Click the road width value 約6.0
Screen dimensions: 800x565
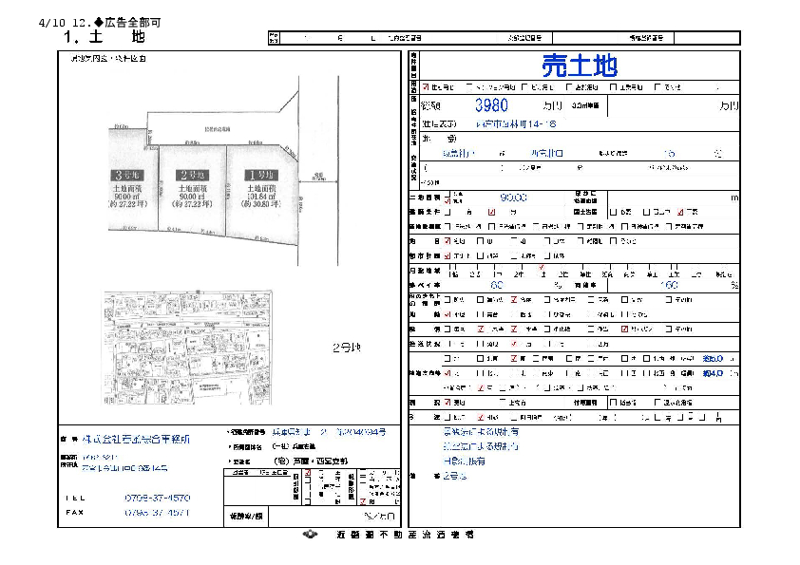[x=714, y=359]
